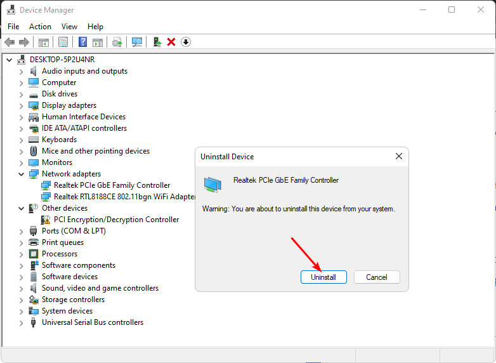Select Realtek PCIe GbE Family Controller in tree

pos(112,185)
